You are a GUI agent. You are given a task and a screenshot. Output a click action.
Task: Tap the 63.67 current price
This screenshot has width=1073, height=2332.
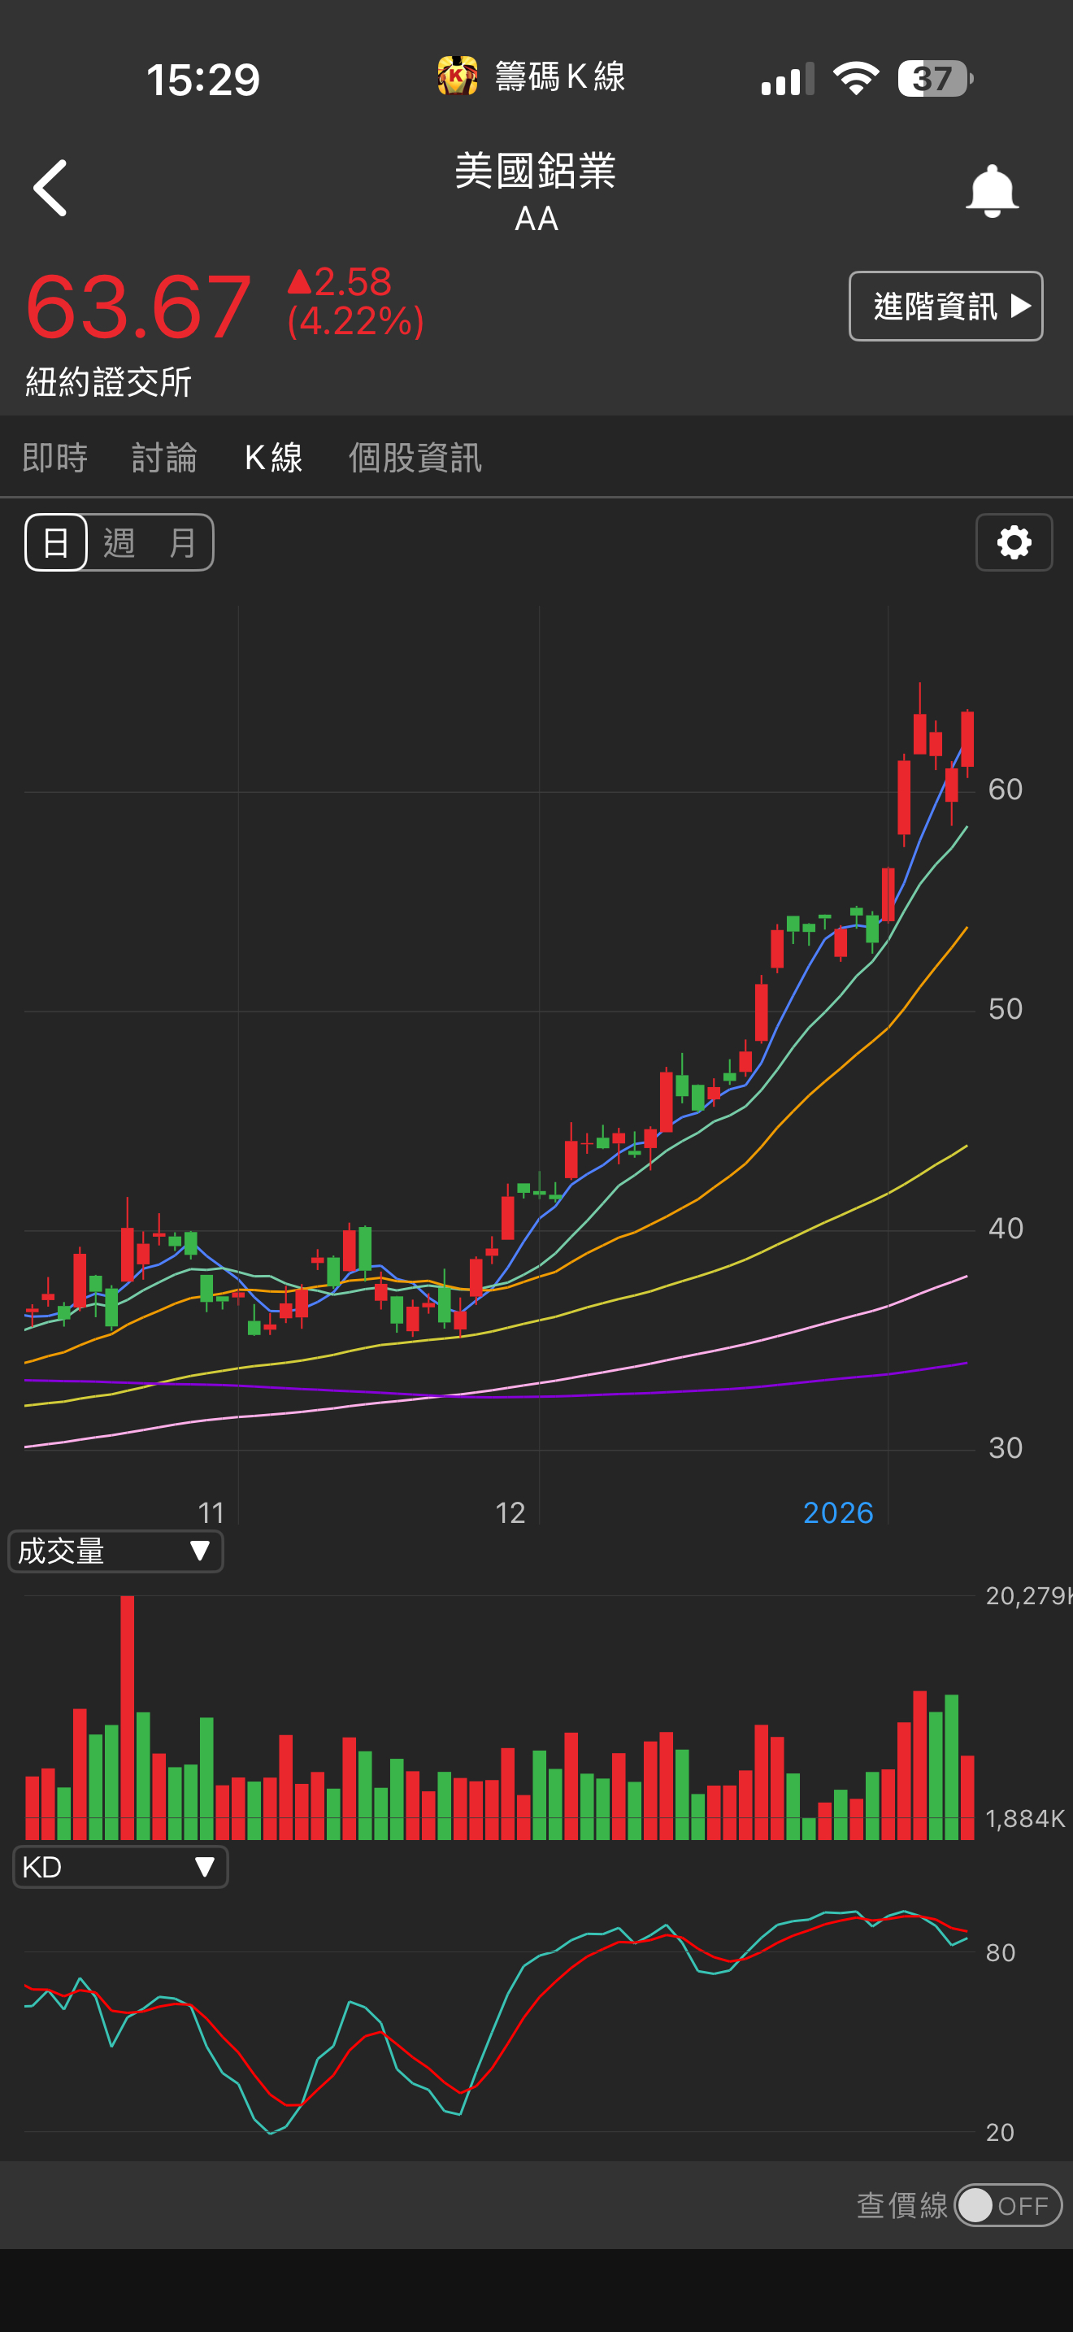tap(137, 307)
